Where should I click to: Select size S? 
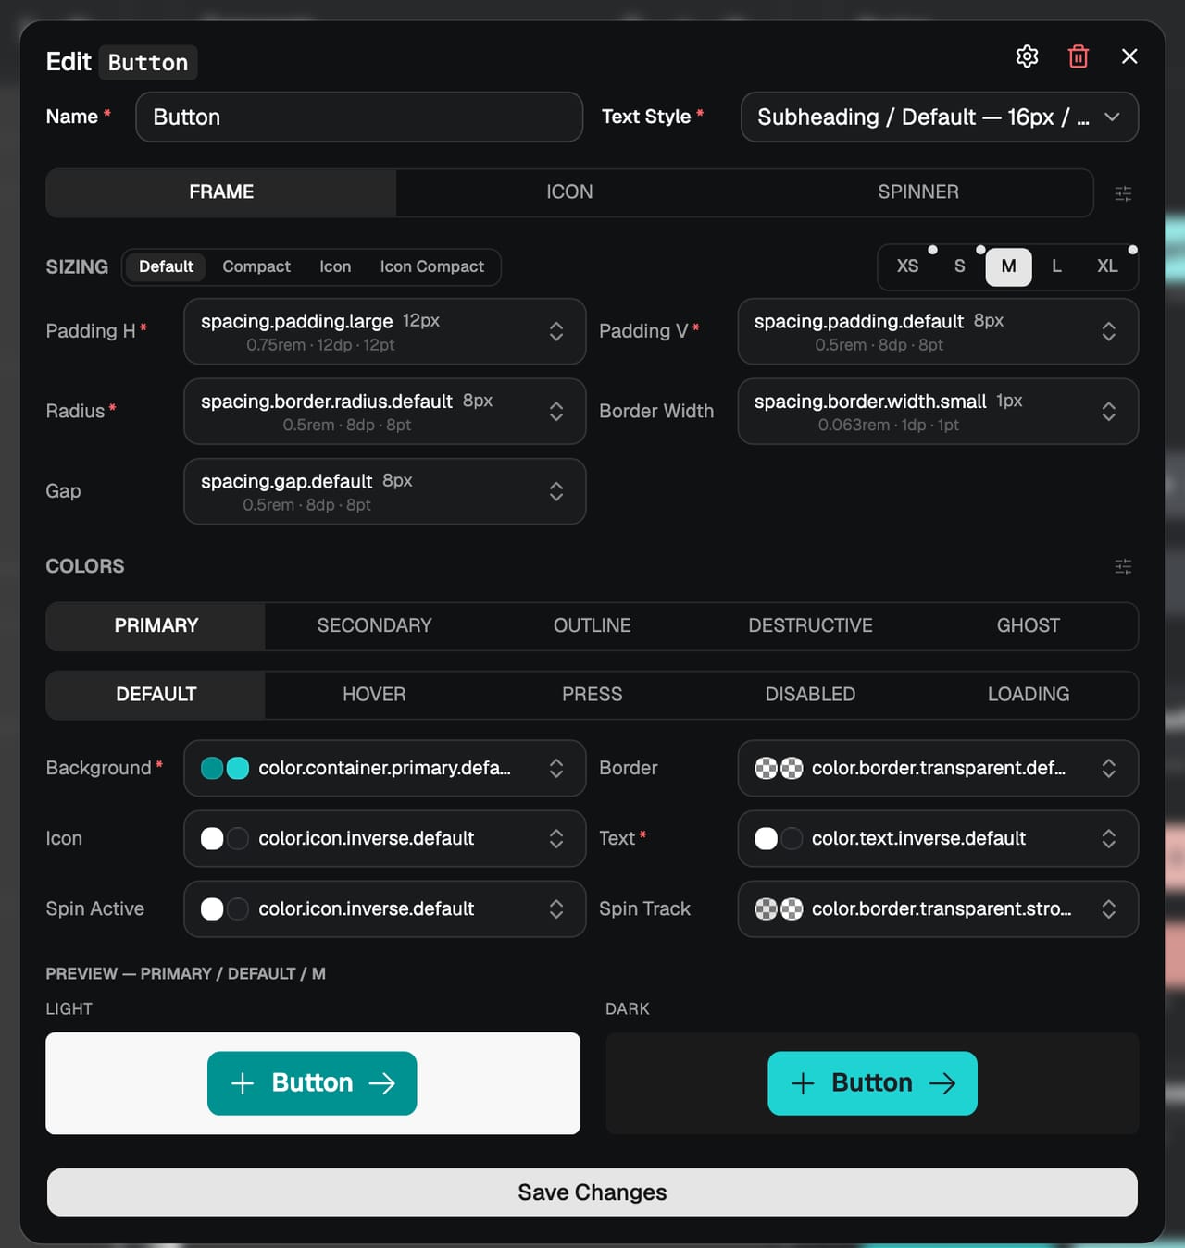point(959,266)
